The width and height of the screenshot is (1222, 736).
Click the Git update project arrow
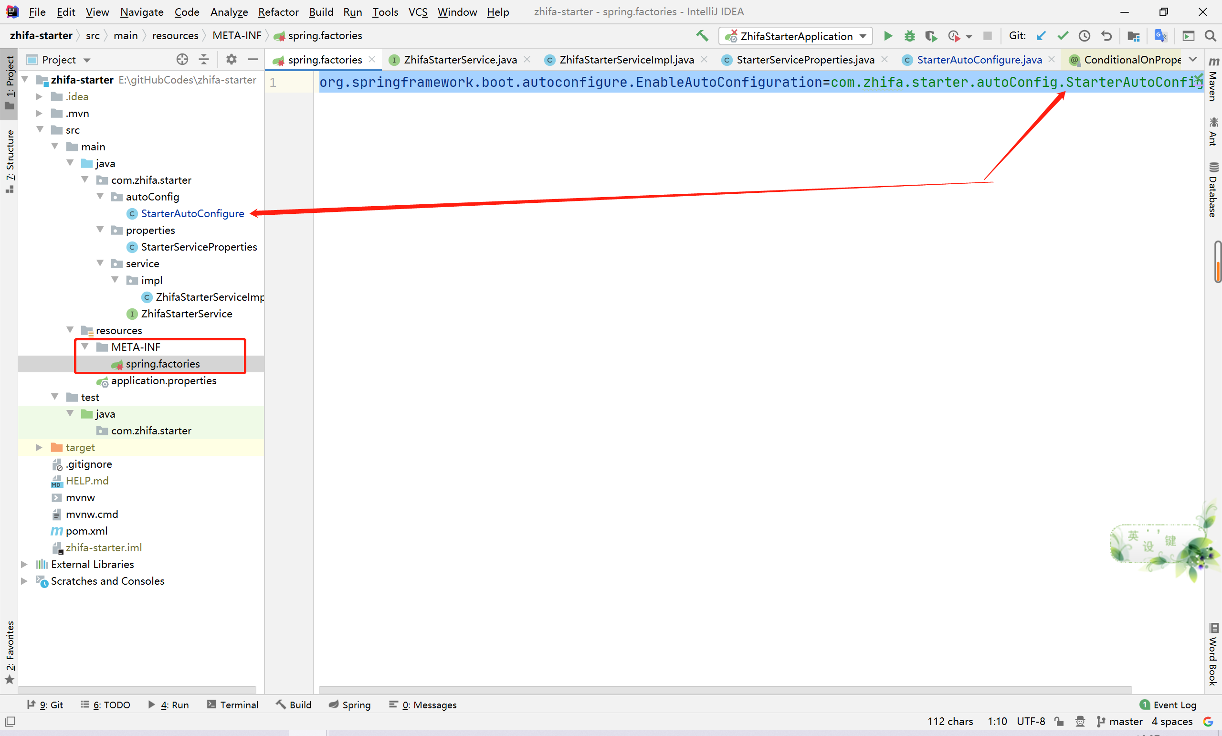click(1041, 36)
